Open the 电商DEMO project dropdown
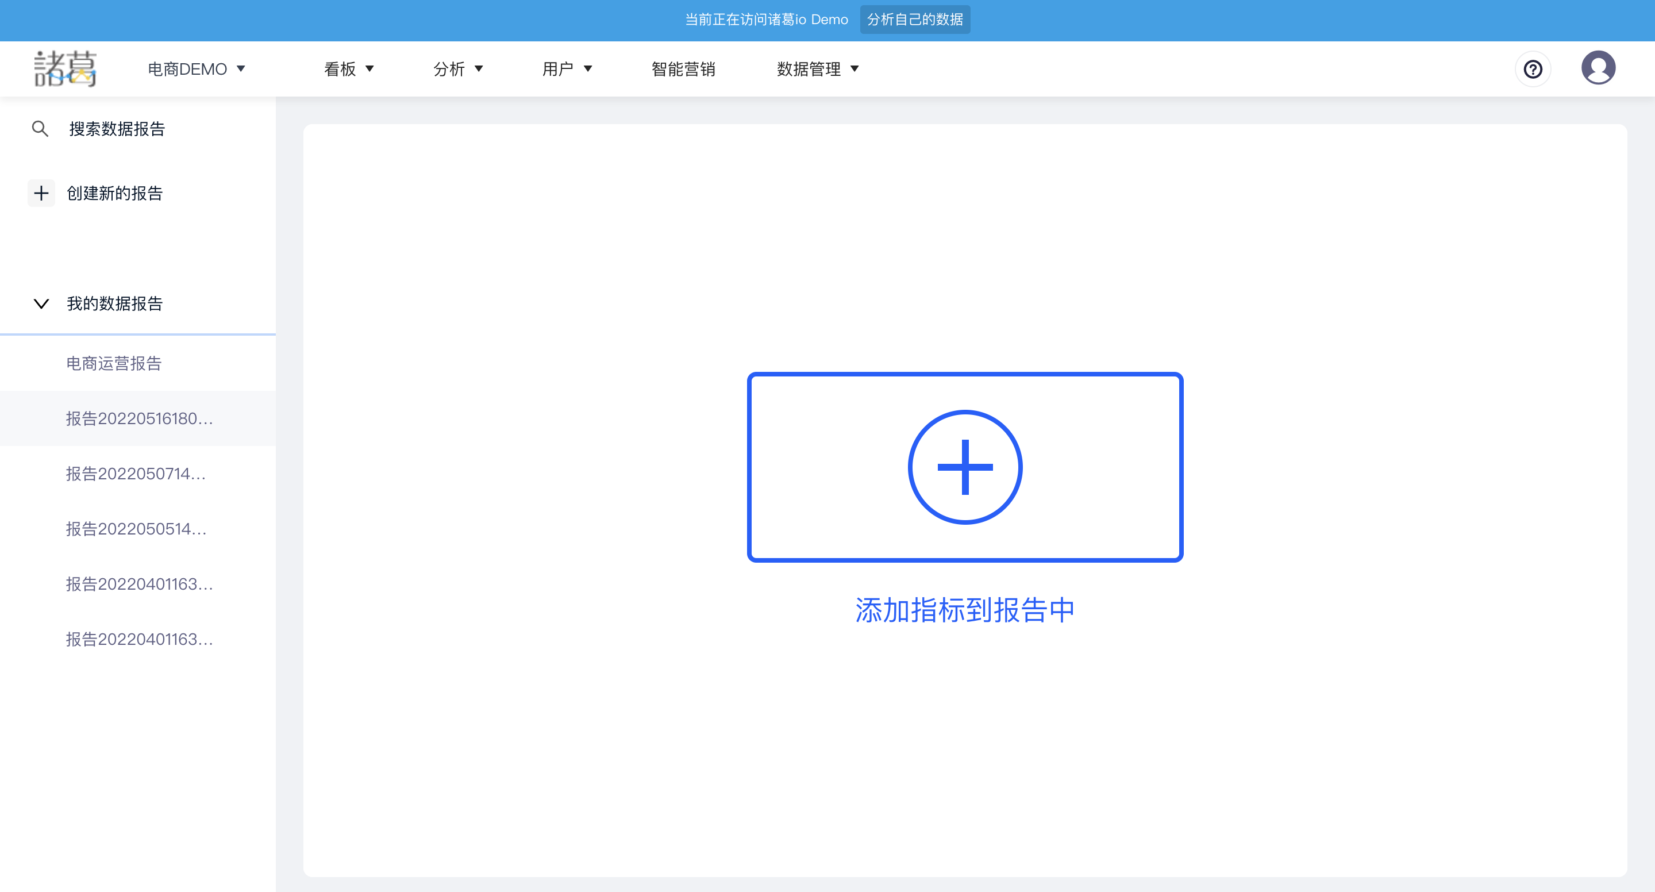The width and height of the screenshot is (1655, 892). (x=196, y=69)
